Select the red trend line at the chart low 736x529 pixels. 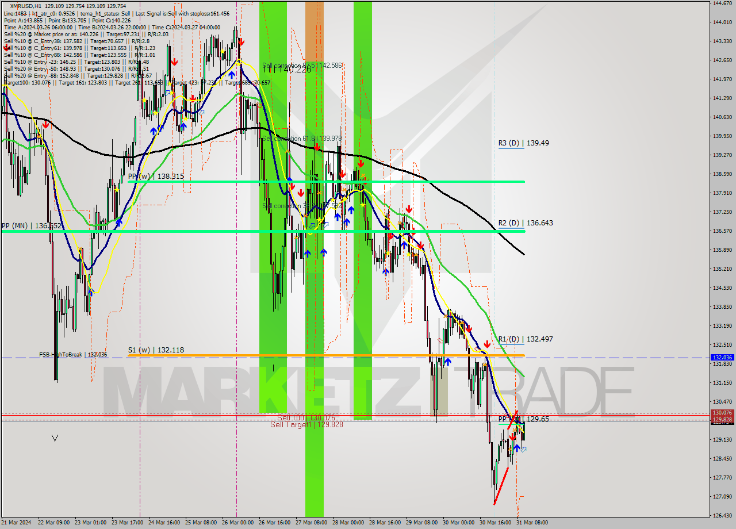point(501,486)
